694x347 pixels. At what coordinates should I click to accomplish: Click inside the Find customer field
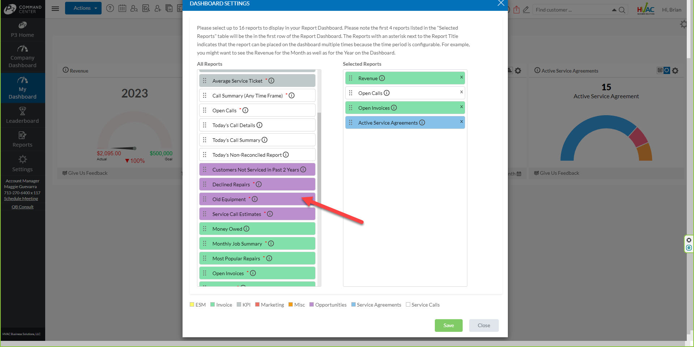point(564,10)
